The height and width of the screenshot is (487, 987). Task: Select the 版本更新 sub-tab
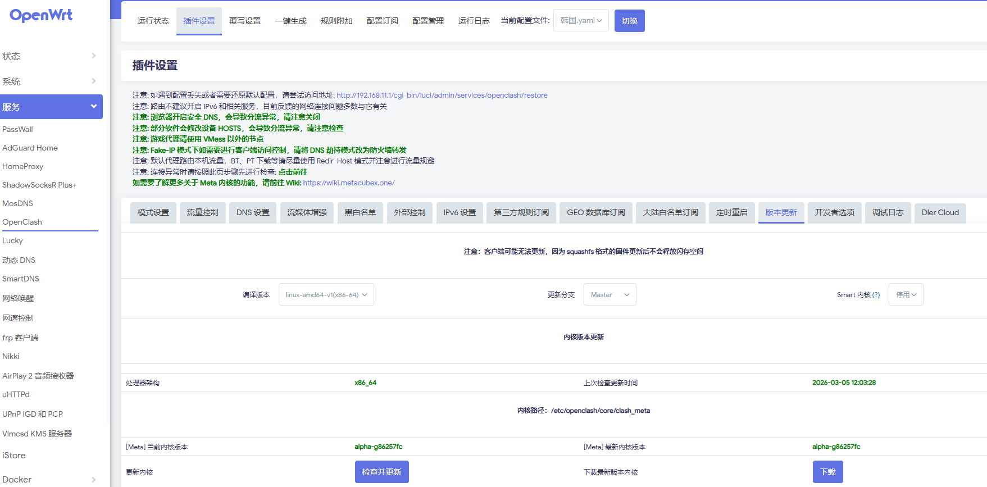coord(781,213)
